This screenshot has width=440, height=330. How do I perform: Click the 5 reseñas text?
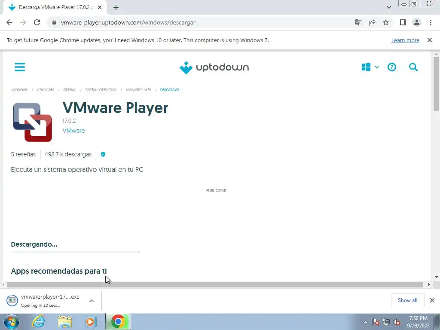click(x=23, y=154)
